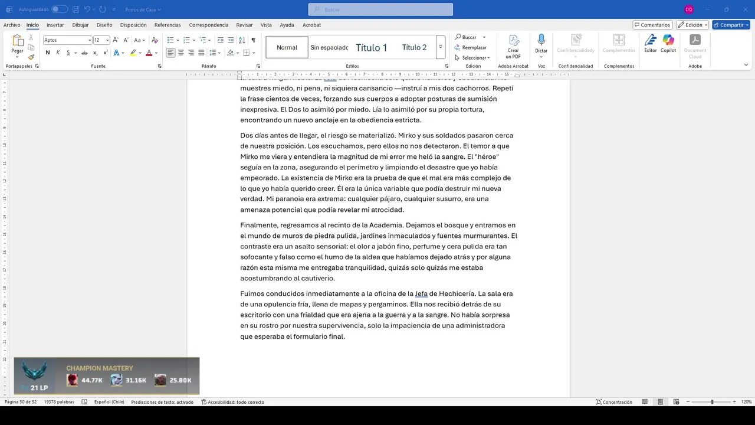This screenshot has width=755, height=425.
Task: Switch to the Referencias tab
Action: pos(168,25)
